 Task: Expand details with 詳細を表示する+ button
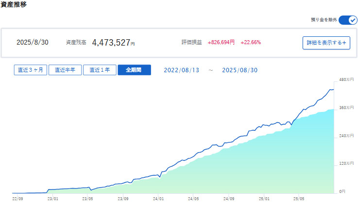coord(326,43)
